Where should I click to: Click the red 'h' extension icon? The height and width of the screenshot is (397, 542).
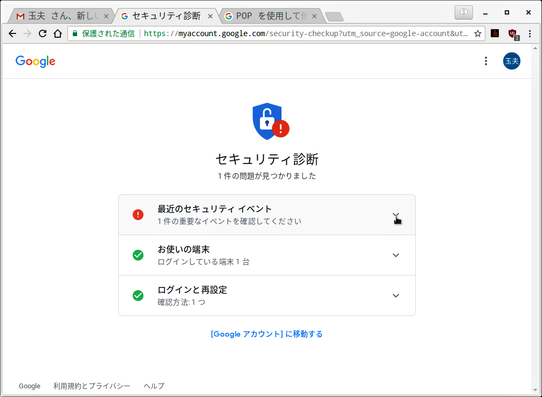(495, 33)
